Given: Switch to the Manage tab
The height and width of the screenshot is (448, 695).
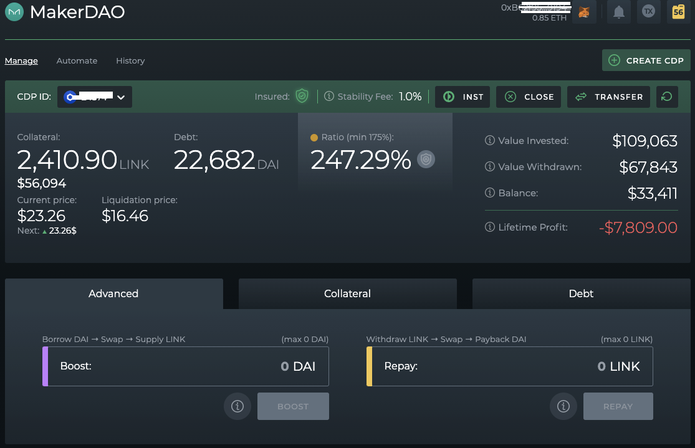Looking at the screenshot, I should (21, 60).
